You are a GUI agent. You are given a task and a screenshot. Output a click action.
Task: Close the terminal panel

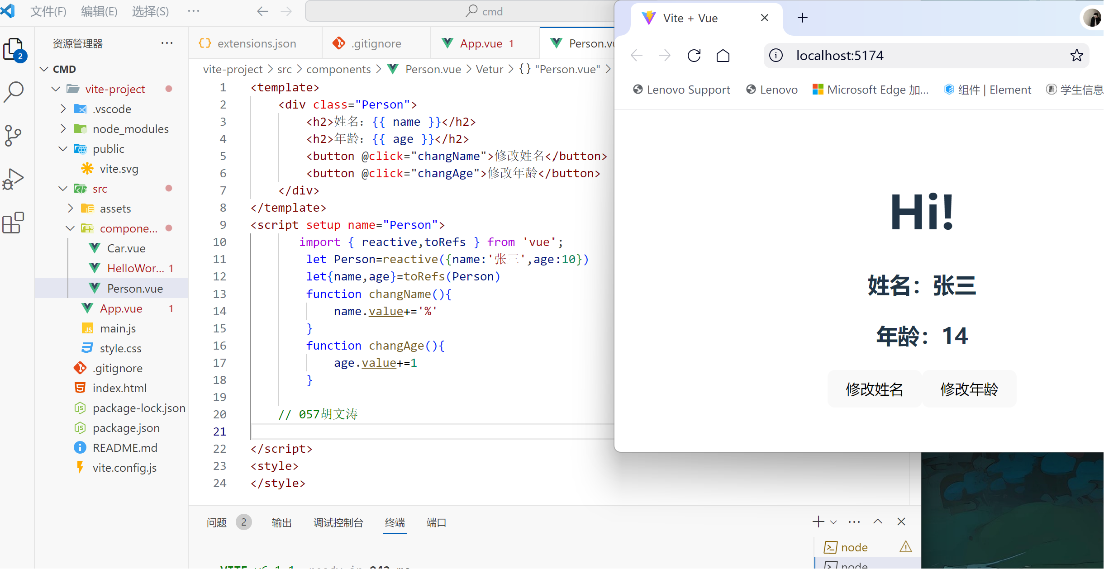click(901, 522)
